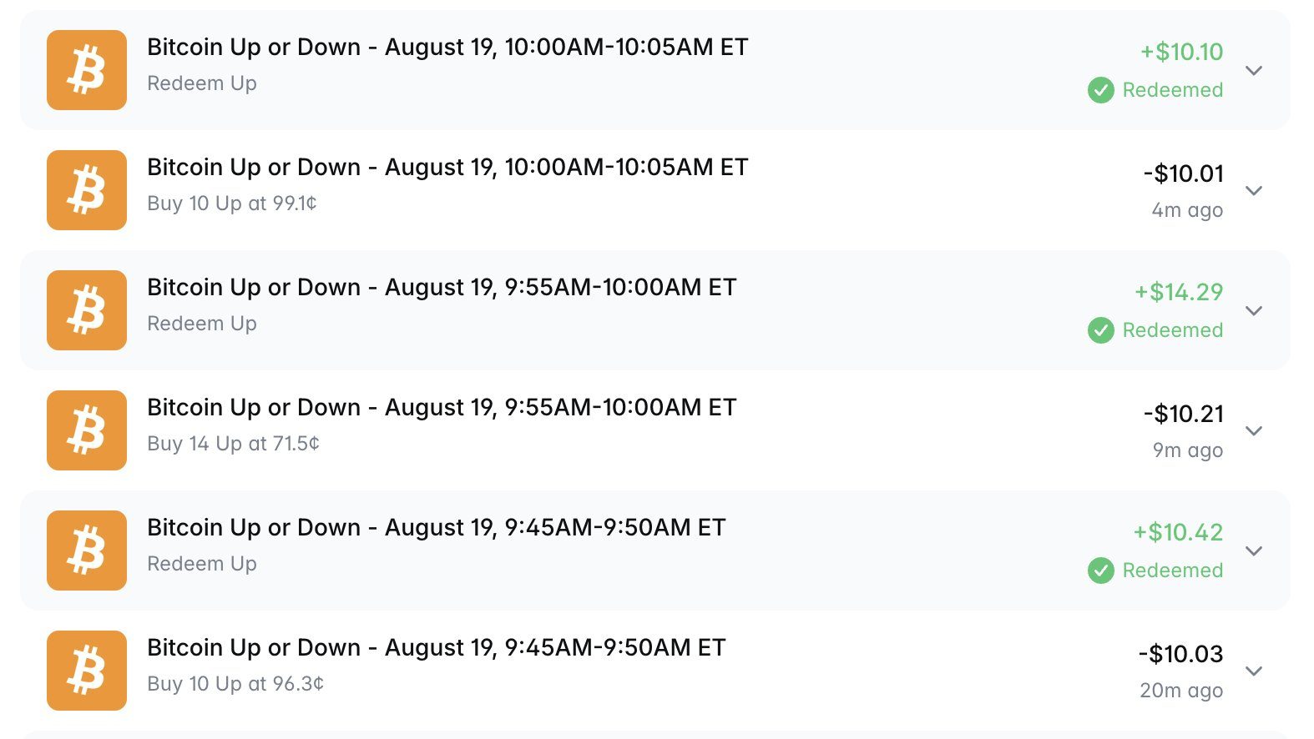Click Bitcoin icon beside Buy 10 Up at 99.1¢
1314x739 pixels.
tap(87, 190)
